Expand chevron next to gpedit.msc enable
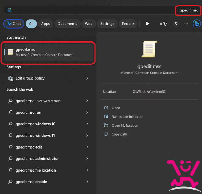Viewport: 202px width, 194px height. coord(87,182)
